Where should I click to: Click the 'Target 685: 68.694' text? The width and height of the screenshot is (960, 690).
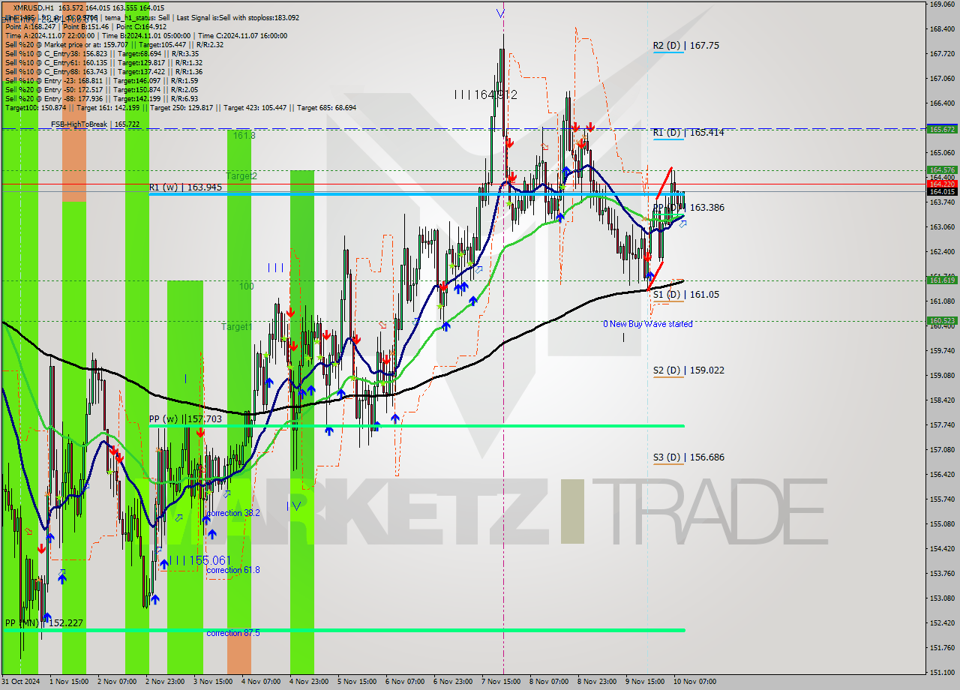pyautogui.click(x=326, y=107)
